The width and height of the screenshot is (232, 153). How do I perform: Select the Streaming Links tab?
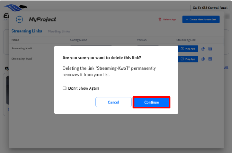coord(27,31)
